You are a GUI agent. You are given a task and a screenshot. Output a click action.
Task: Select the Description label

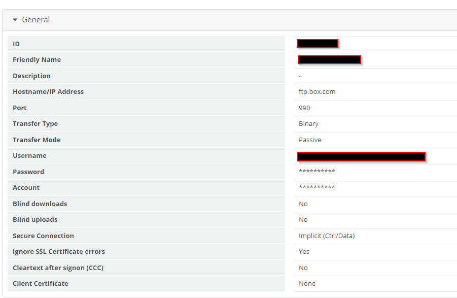coord(31,76)
